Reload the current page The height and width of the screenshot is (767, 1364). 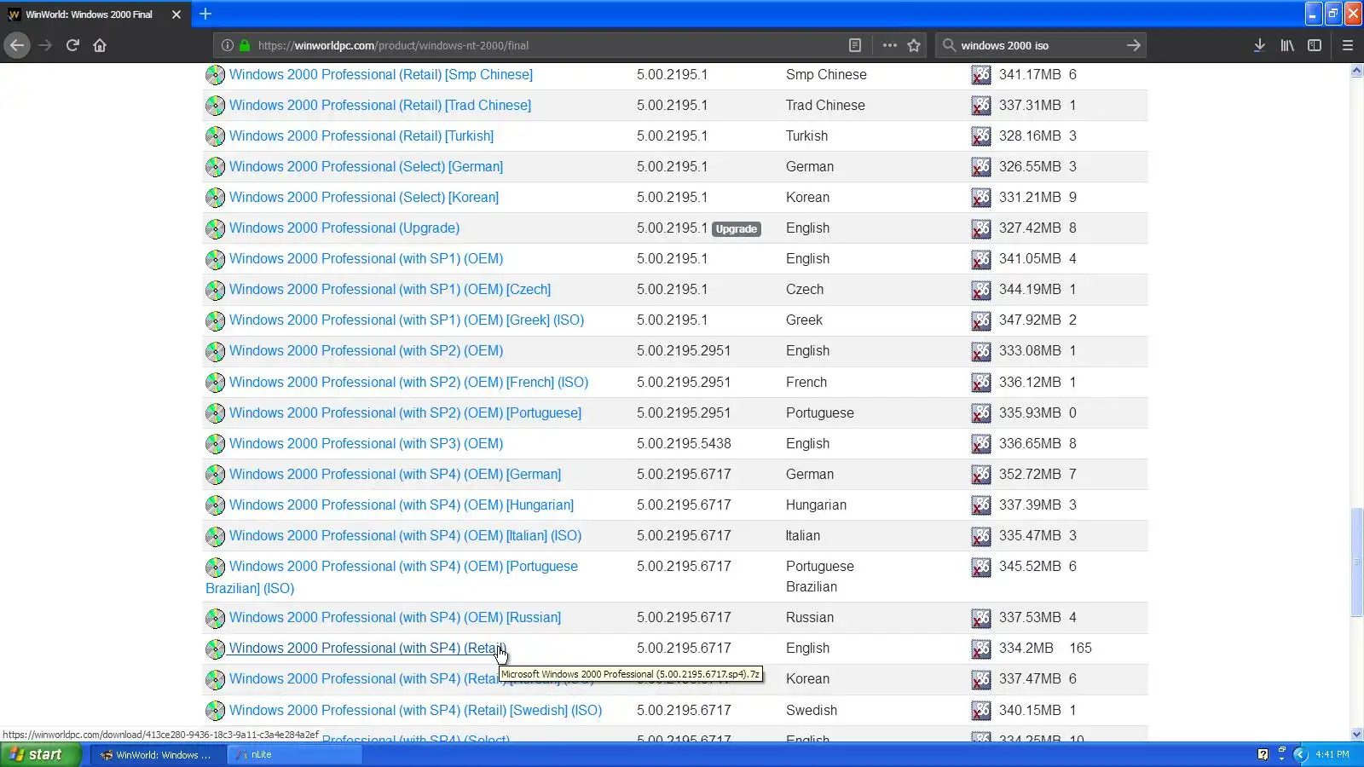click(72, 45)
